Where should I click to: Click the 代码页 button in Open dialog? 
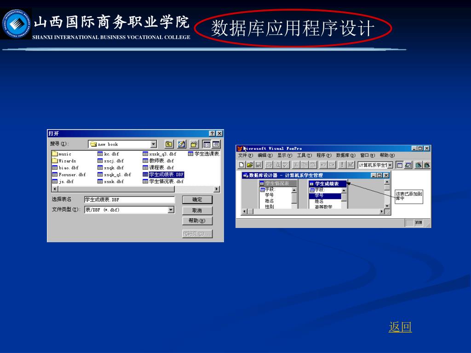[x=197, y=234]
